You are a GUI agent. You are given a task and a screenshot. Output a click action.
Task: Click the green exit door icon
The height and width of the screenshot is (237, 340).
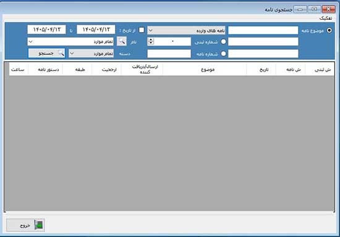point(39,225)
